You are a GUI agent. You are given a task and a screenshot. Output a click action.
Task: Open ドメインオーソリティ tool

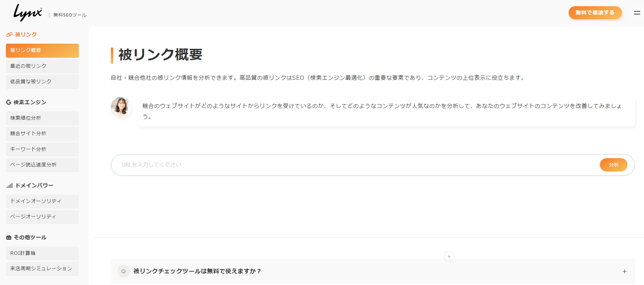[42, 201]
